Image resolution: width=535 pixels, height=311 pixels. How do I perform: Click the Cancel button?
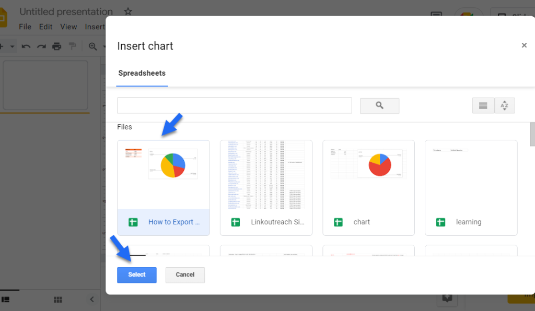coord(185,275)
